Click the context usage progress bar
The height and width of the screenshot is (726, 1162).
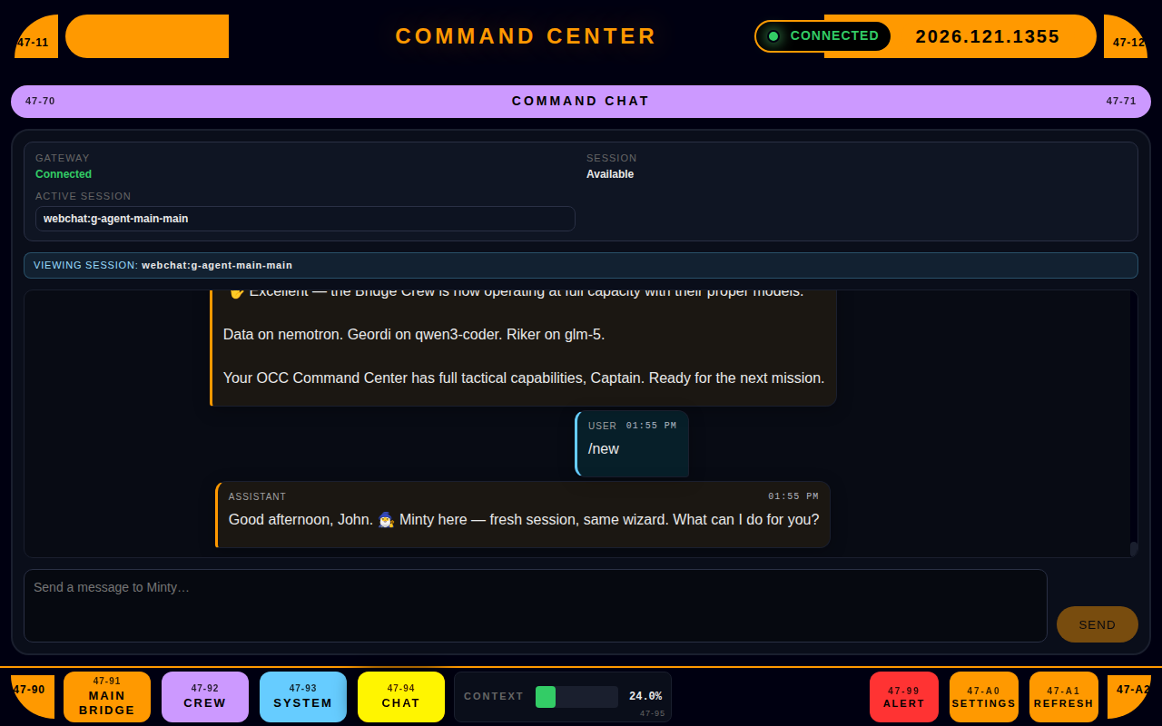[x=576, y=697]
